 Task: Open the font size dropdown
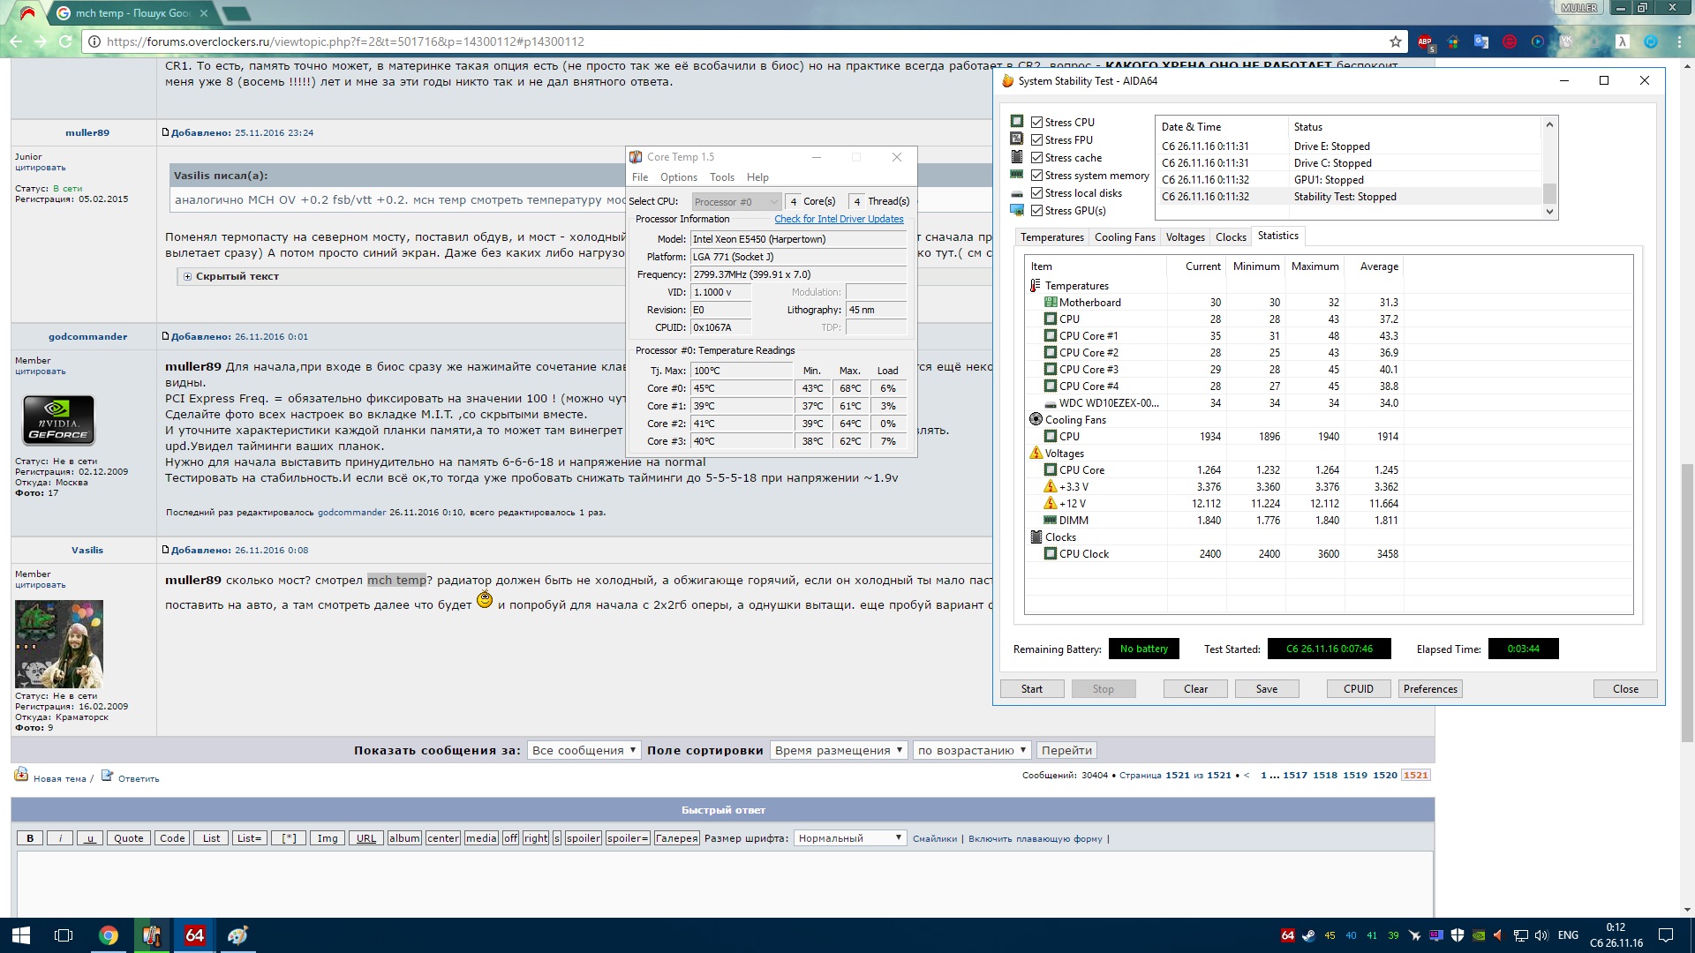pos(849,838)
